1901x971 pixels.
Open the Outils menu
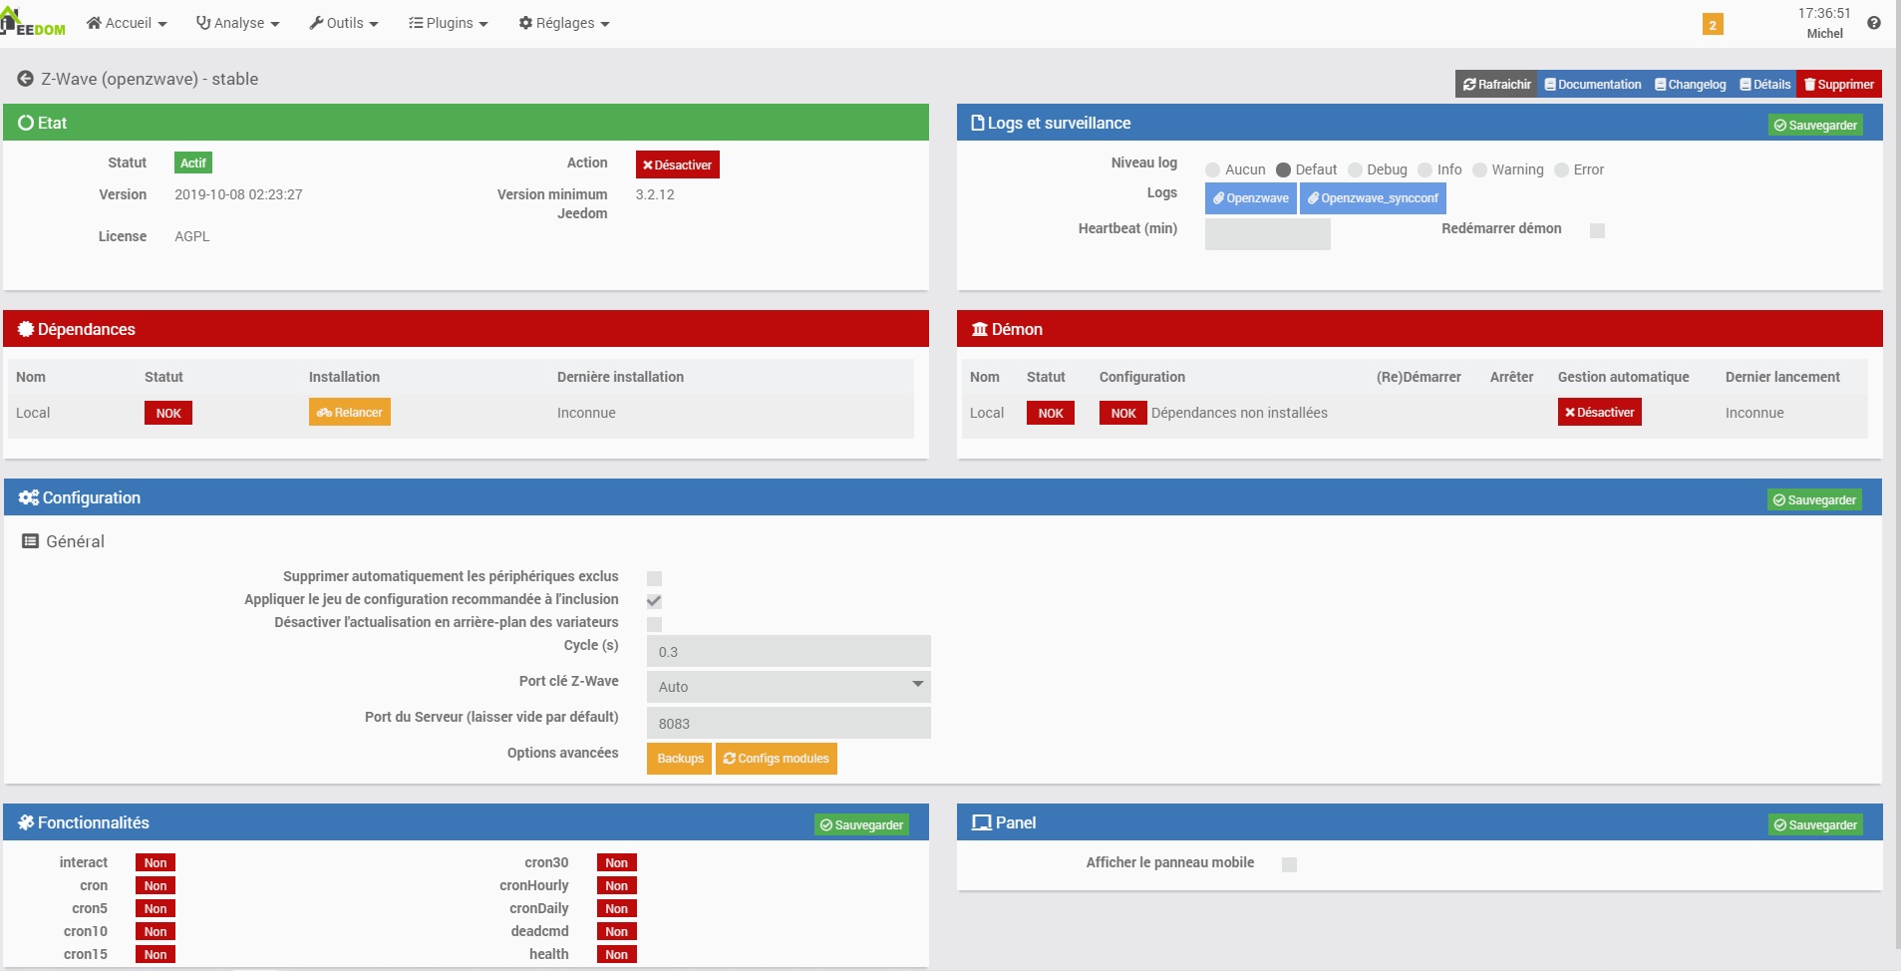tap(344, 23)
